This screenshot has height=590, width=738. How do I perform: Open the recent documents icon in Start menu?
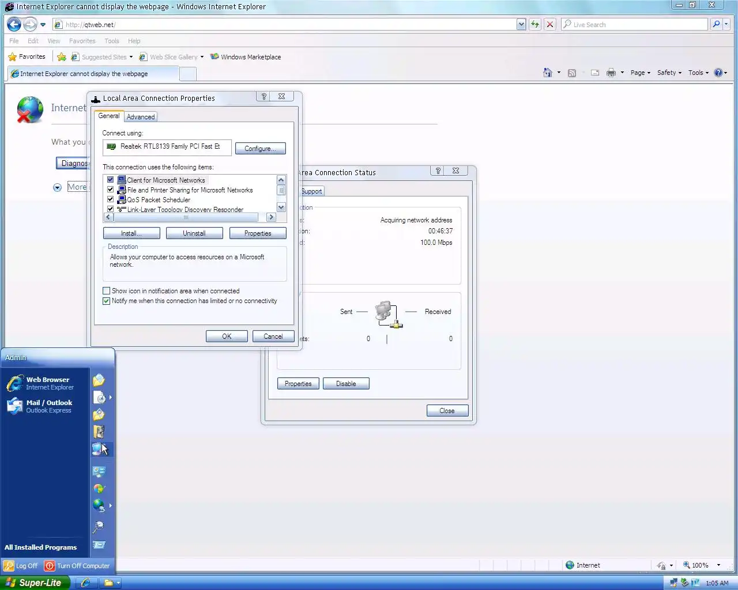[100, 398]
